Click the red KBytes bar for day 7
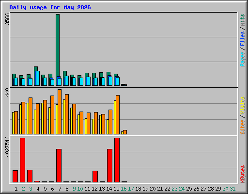 coord(59,166)
